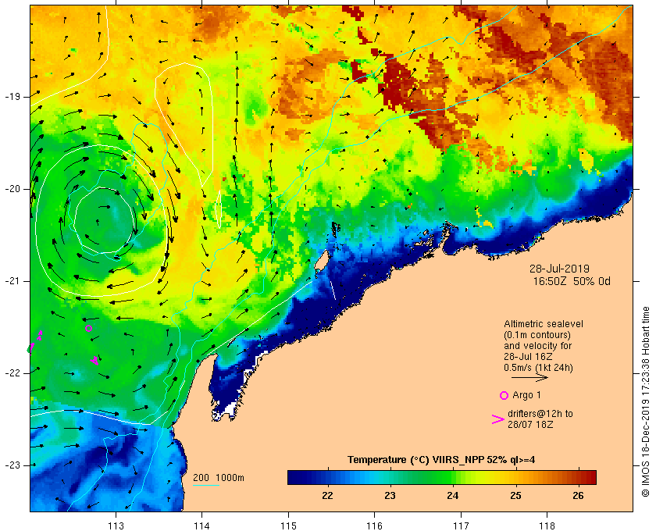Click the longitude axis label 118
The image size is (656, 531).
[x=547, y=526]
